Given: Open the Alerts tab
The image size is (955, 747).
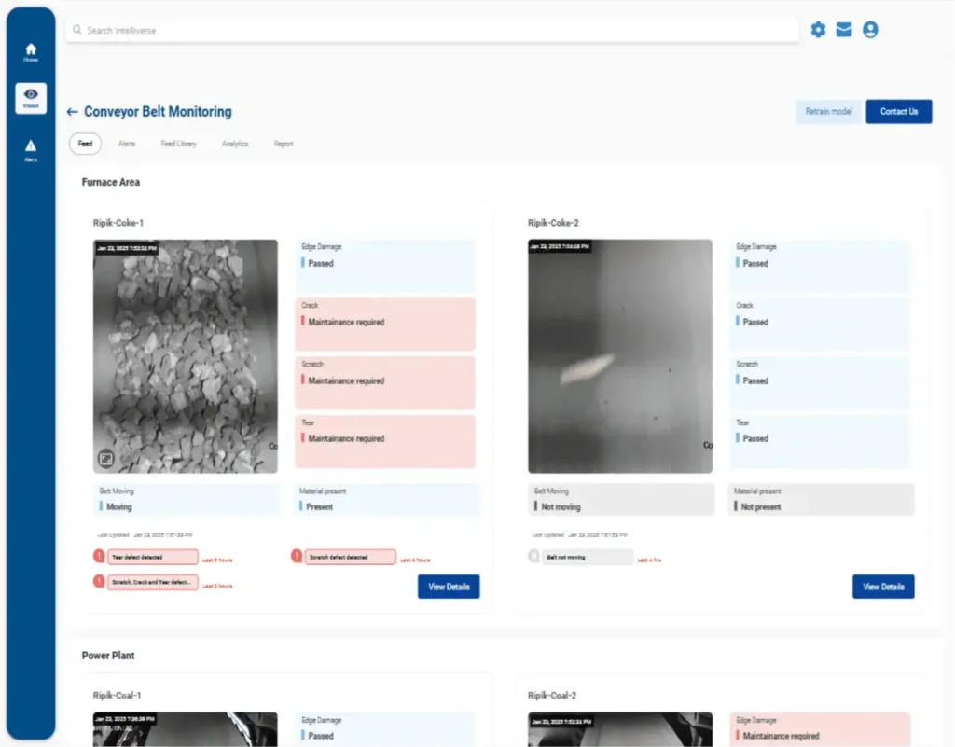Looking at the screenshot, I should pyautogui.click(x=127, y=145).
